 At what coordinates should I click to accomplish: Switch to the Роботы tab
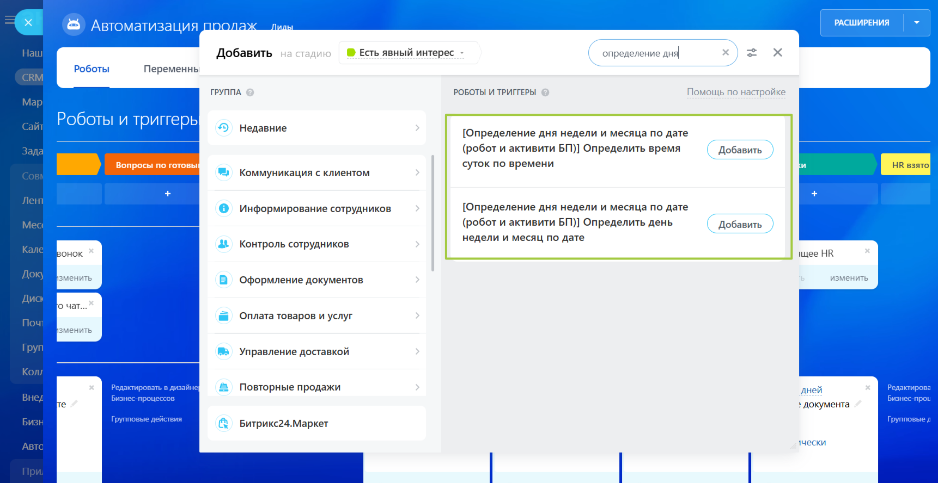tap(92, 69)
